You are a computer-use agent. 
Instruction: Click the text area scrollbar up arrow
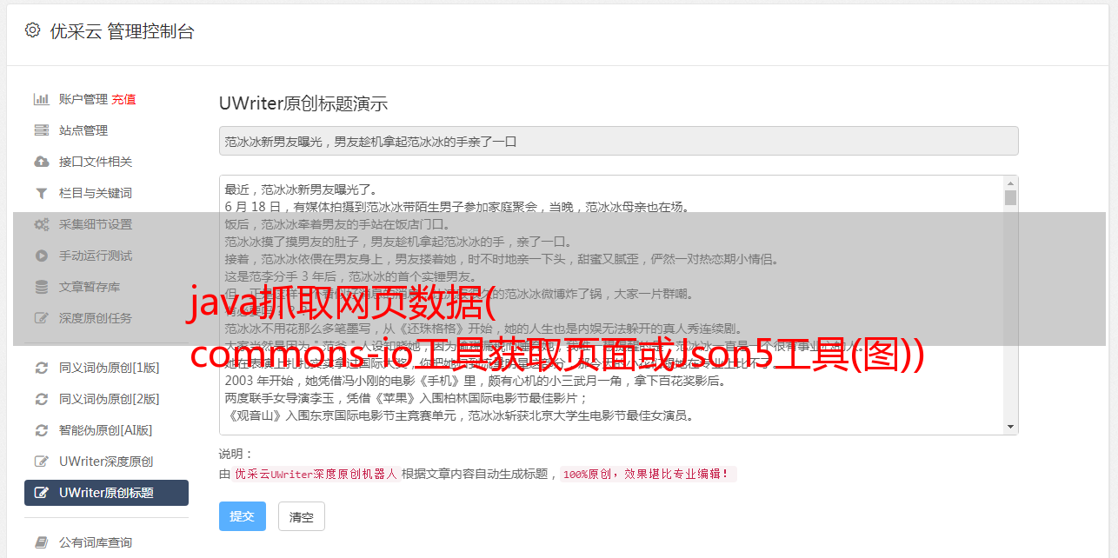click(1010, 183)
